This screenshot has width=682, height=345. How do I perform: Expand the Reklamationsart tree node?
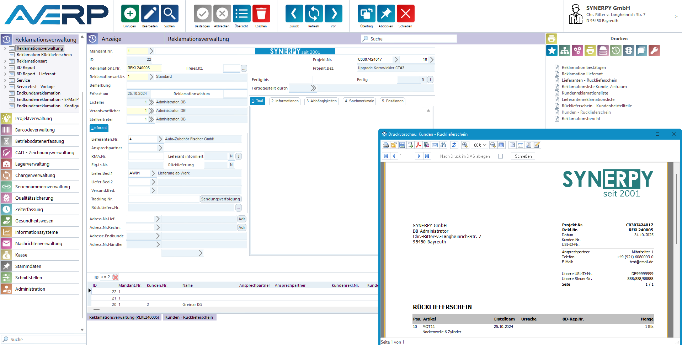coord(5,61)
